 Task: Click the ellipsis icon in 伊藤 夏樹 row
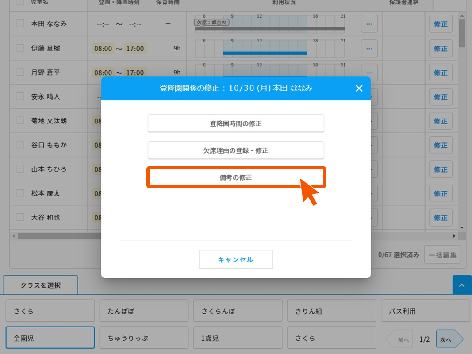coord(369,48)
